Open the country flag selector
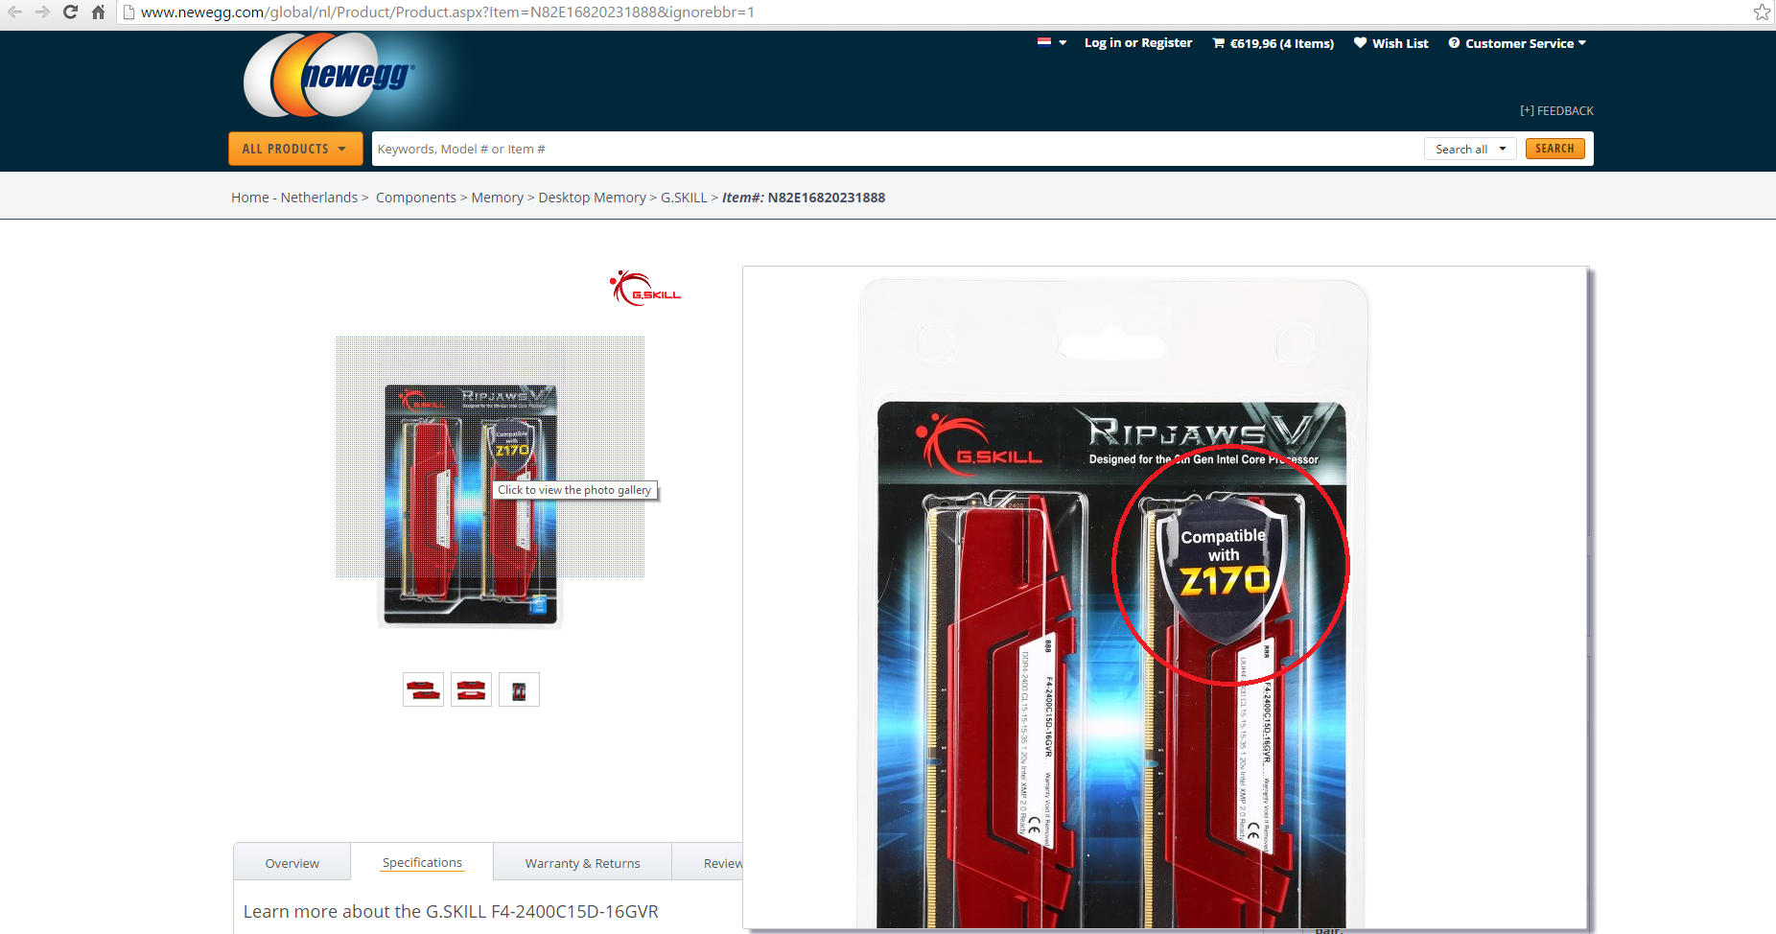This screenshot has height=934, width=1776. 1052,42
